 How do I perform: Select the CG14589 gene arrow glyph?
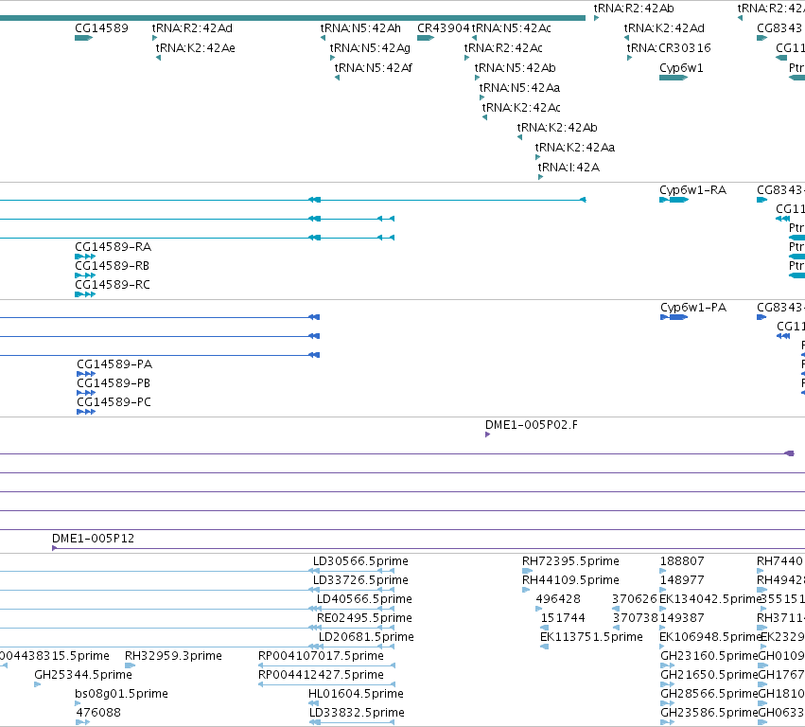[x=83, y=38]
